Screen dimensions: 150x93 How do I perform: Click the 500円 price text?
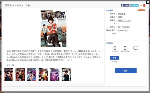(x=114, y=62)
